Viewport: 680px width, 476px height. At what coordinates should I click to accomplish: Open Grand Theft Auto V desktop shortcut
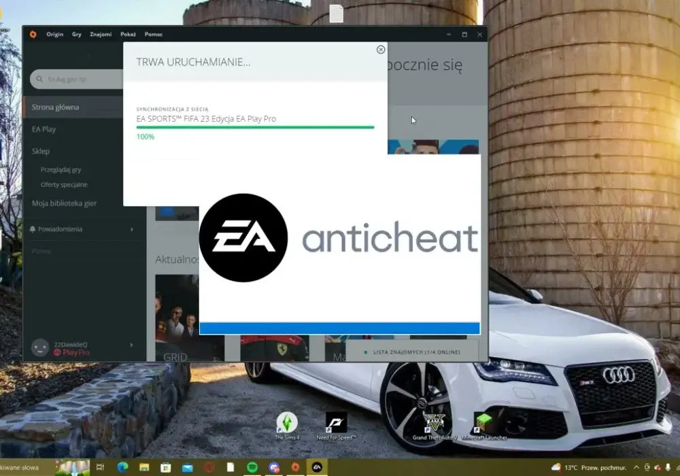tap(434, 426)
